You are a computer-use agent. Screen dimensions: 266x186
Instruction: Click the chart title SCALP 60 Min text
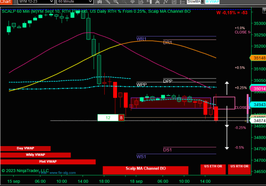[96, 11]
